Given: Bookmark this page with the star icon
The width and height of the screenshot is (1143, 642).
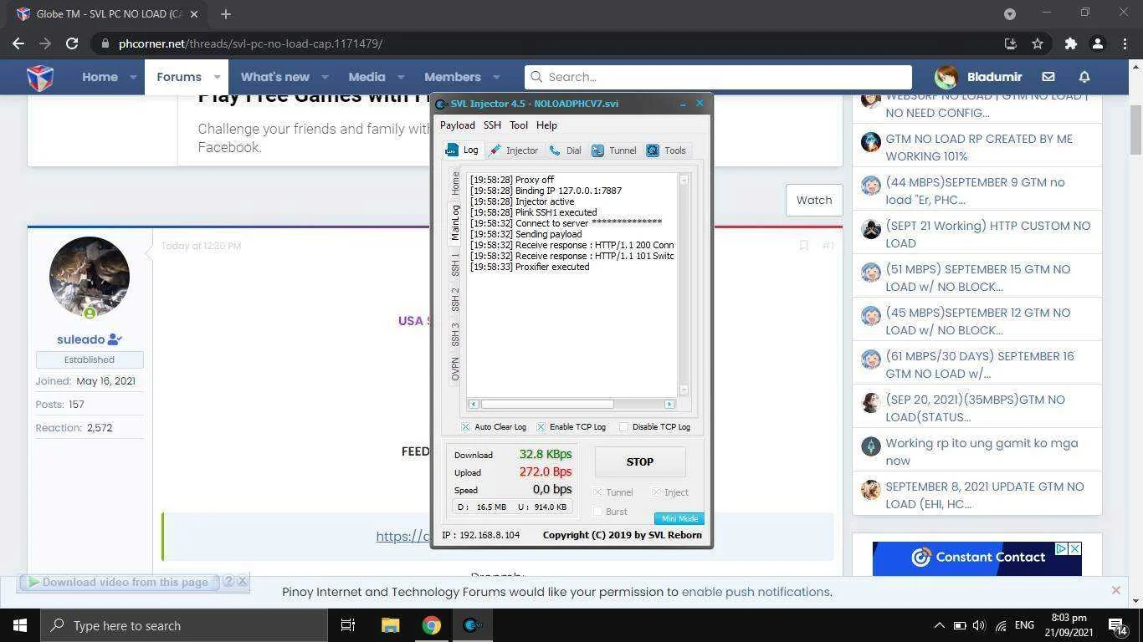Looking at the screenshot, I should [1038, 43].
